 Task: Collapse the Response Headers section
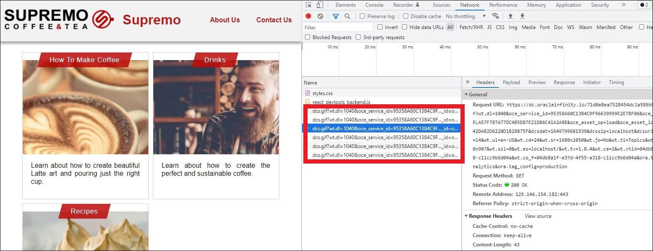[466, 216]
